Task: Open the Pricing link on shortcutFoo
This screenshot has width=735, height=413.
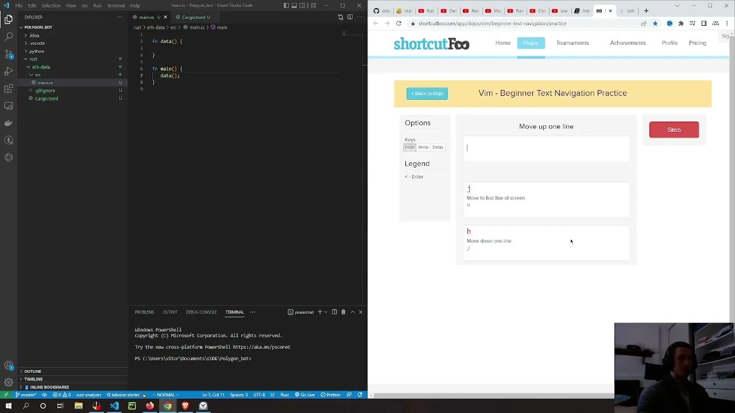Action: (x=698, y=43)
